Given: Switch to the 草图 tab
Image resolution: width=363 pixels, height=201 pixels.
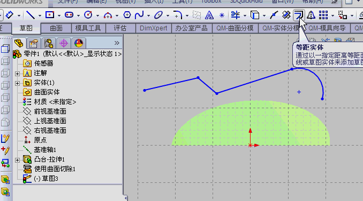Looking at the screenshot, I should point(26,28).
